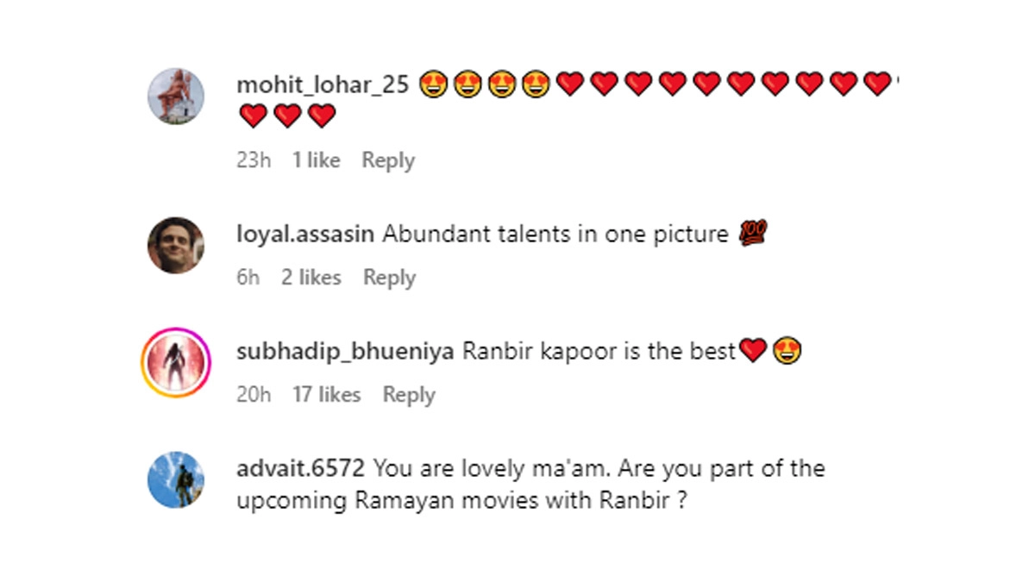This screenshot has width=1035, height=582.
Task: Open advait.6572's profile picture
Action: pos(176,479)
